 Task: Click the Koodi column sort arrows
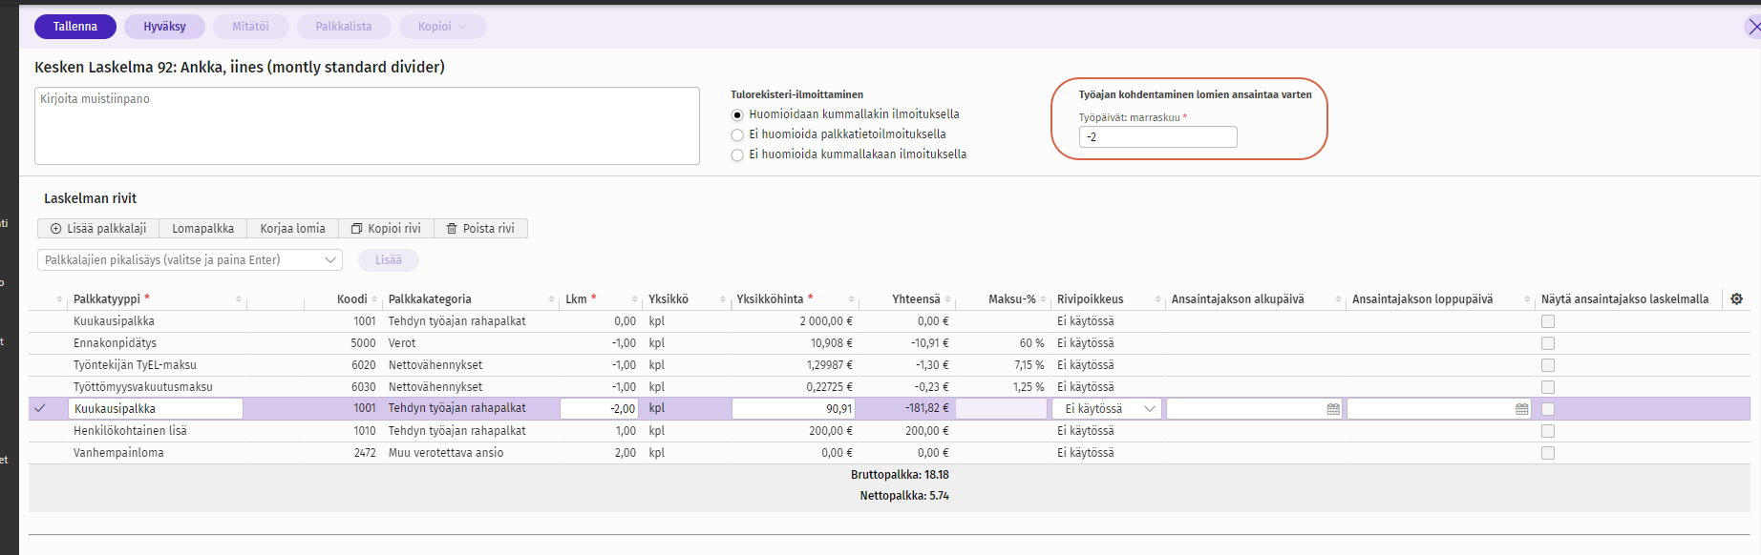374,299
